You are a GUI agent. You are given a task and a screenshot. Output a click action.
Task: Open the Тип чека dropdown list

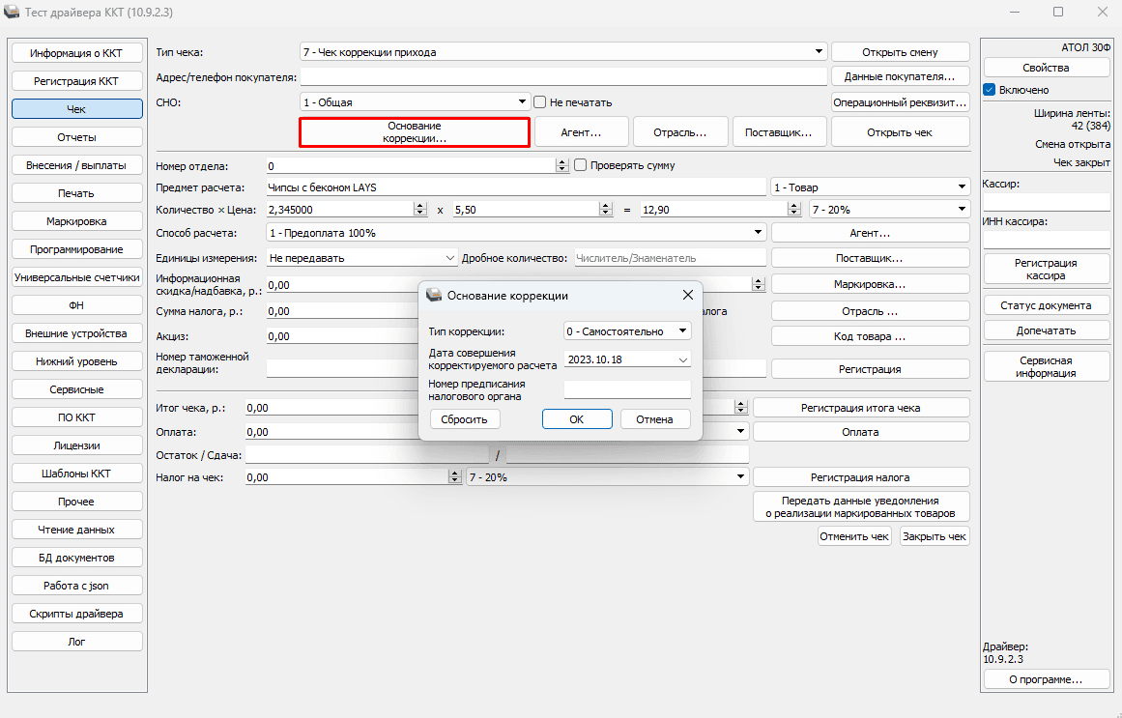point(820,52)
